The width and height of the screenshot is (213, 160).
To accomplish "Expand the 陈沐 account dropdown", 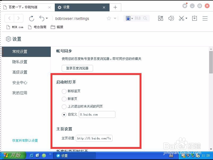I will (132, 19).
